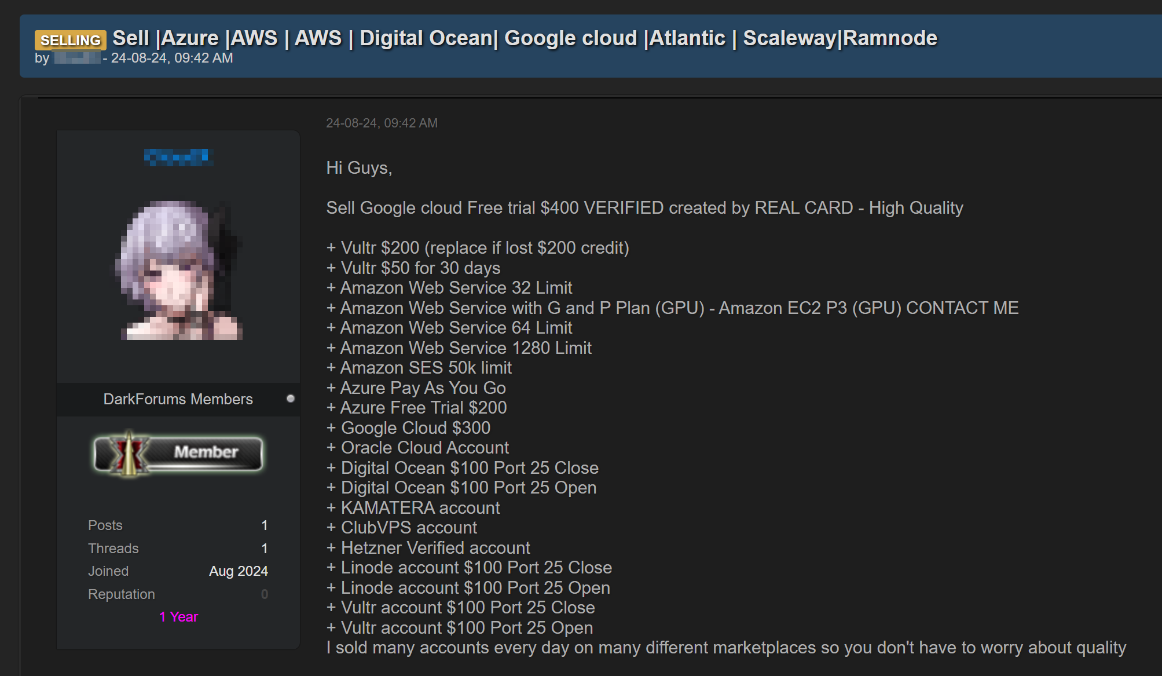Click the Reputation value of 0
The height and width of the screenshot is (676, 1162).
click(264, 594)
